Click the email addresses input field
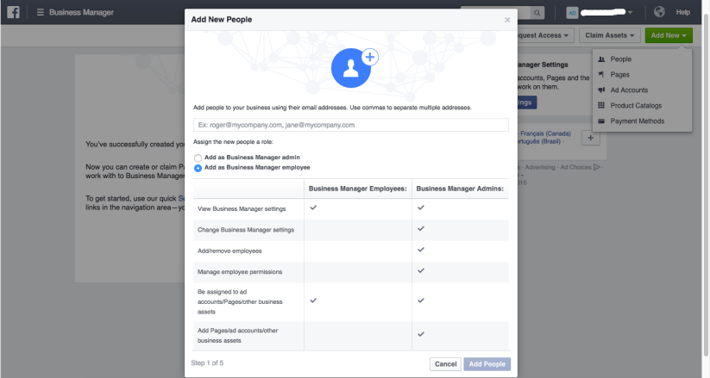Viewport: 710px width, 378px height. (x=350, y=125)
